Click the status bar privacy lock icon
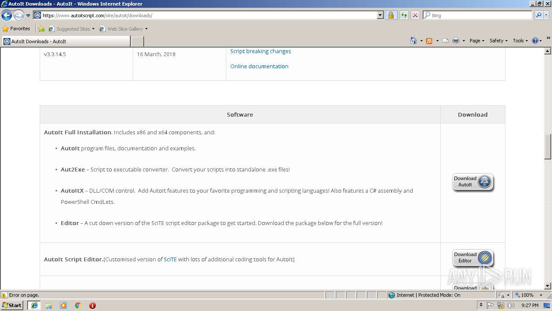The height and width of the screenshot is (311, 552). pyautogui.click(x=502, y=295)
